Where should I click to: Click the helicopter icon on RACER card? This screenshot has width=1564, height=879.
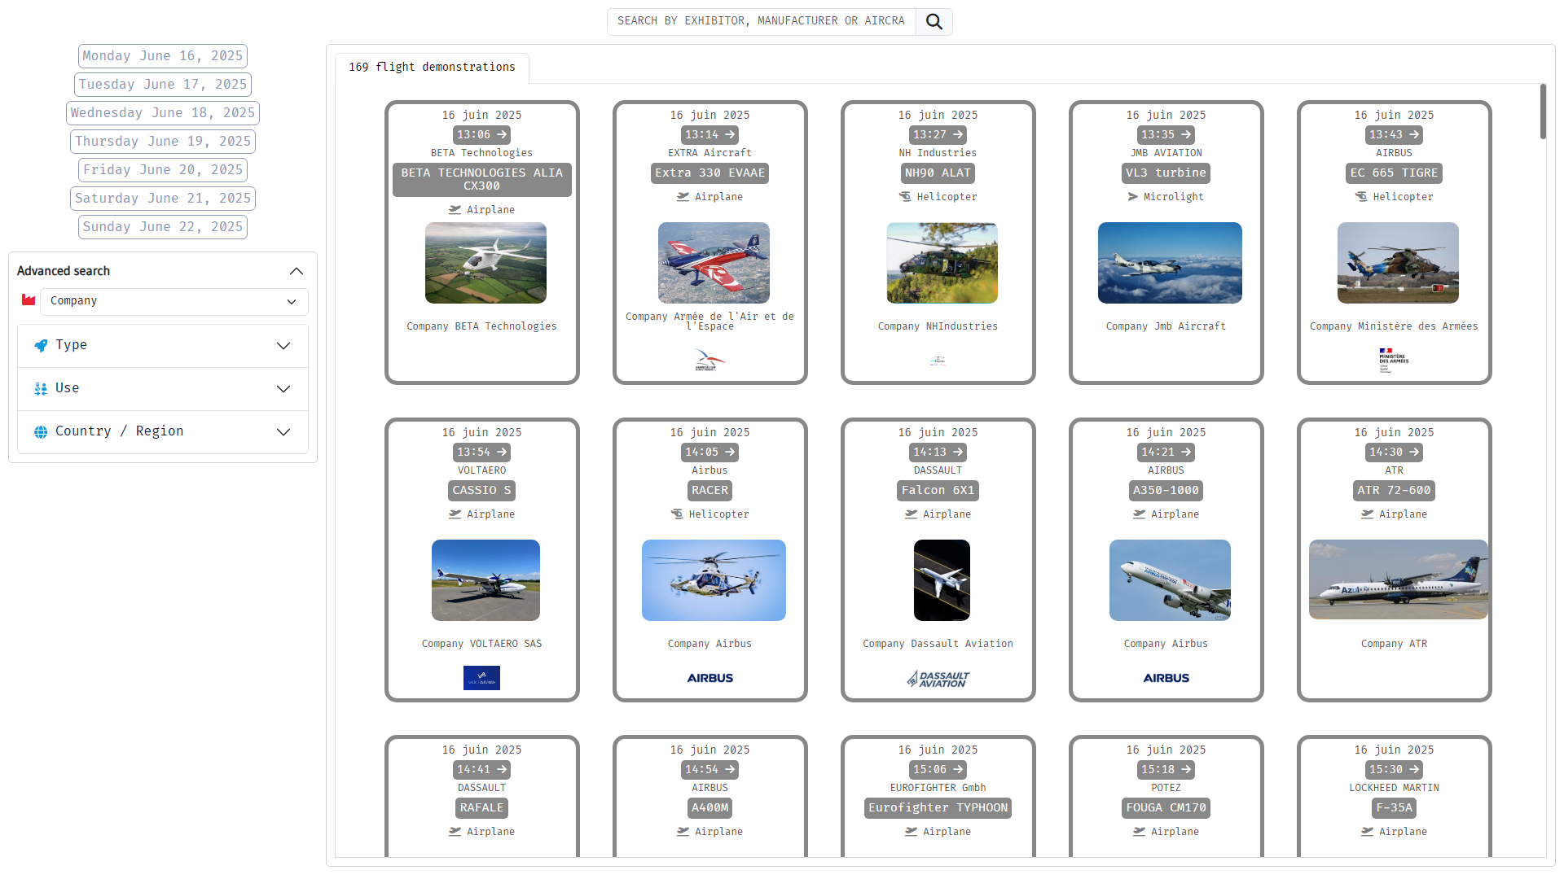677,514
